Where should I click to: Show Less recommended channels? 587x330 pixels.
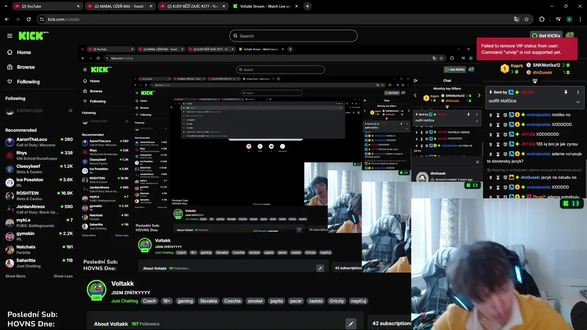63,276
